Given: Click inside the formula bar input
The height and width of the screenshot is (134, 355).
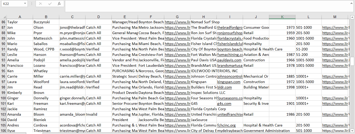Looking at the screenshot, I should pyautogui.click(x=207, y=6).
